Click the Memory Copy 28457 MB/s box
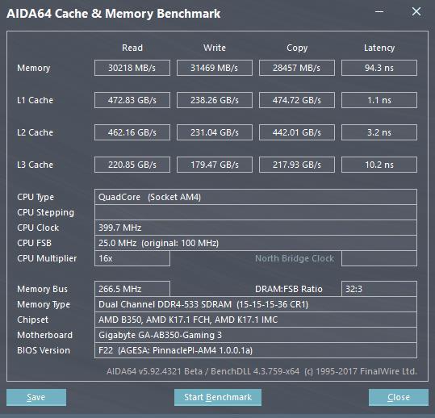The height and width of the screenshot is (418, 435). [297, 68]
